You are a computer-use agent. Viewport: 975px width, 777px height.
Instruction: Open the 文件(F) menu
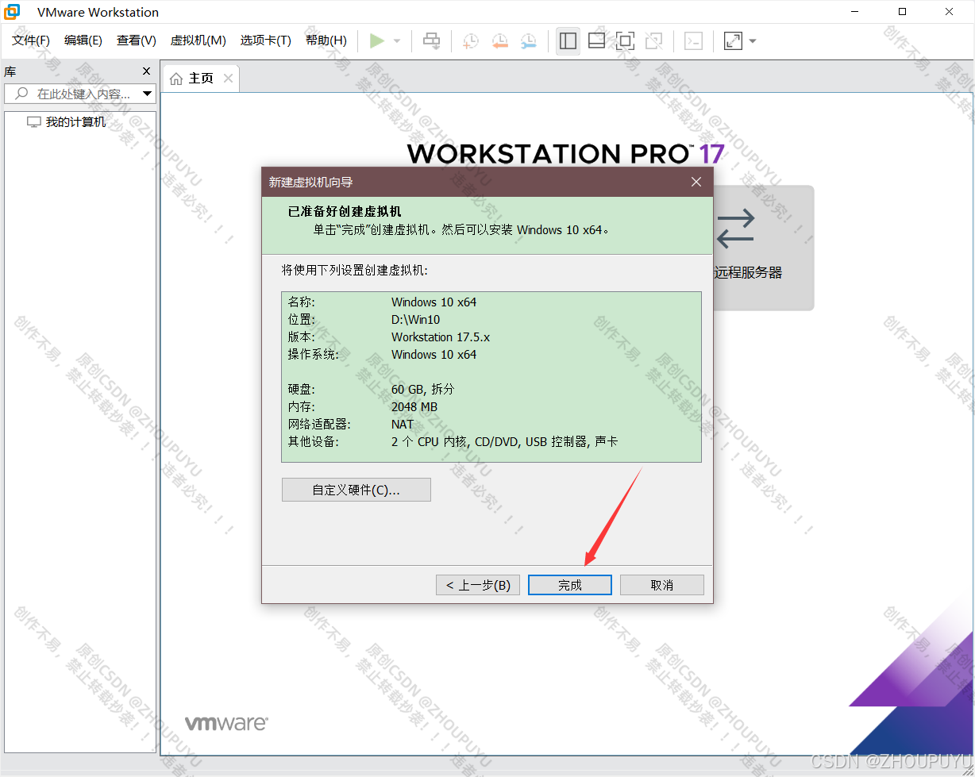(x=31, y=40)
